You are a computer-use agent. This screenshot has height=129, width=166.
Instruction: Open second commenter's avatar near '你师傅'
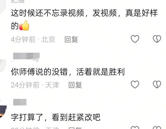[3, 66]
